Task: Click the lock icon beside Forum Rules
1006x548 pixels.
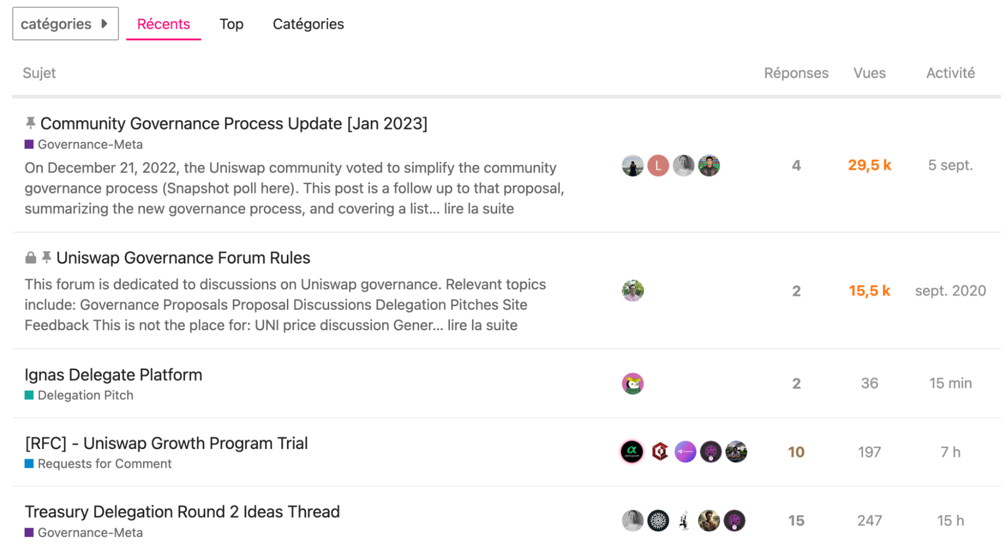Action: (31, 258)
